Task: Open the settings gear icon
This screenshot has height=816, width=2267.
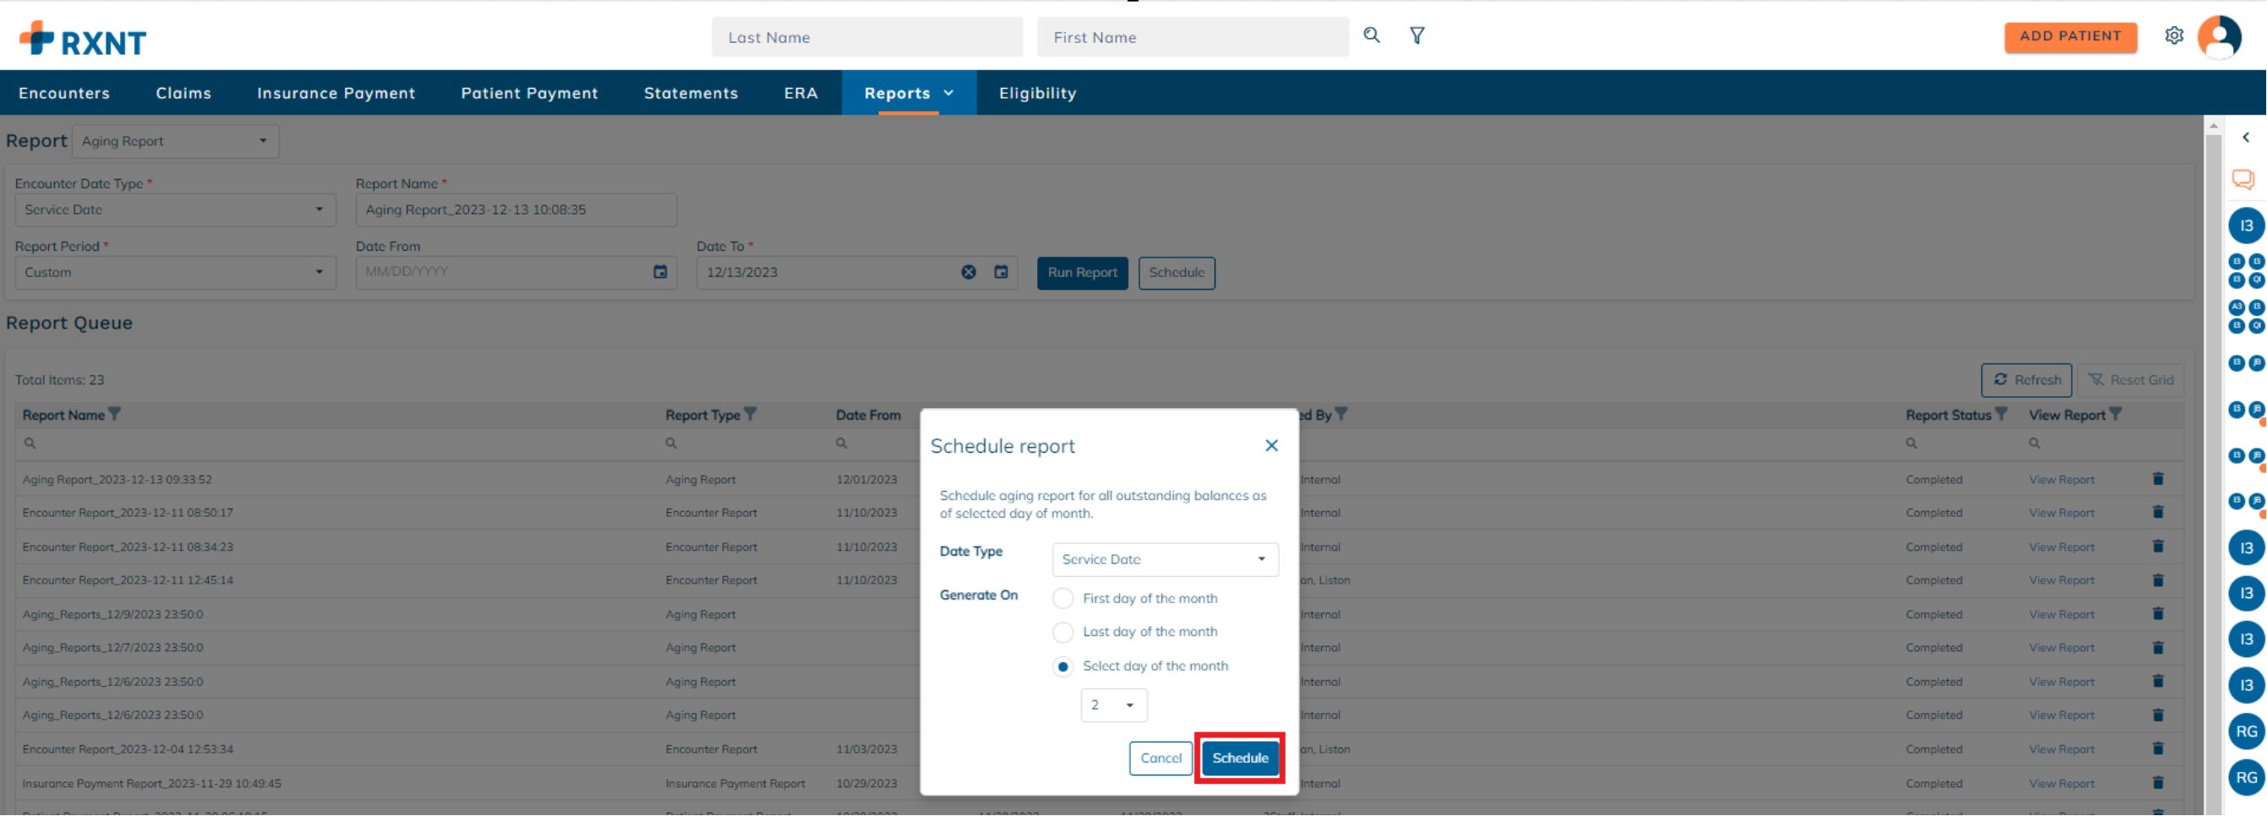Action: click(2174, 35)
